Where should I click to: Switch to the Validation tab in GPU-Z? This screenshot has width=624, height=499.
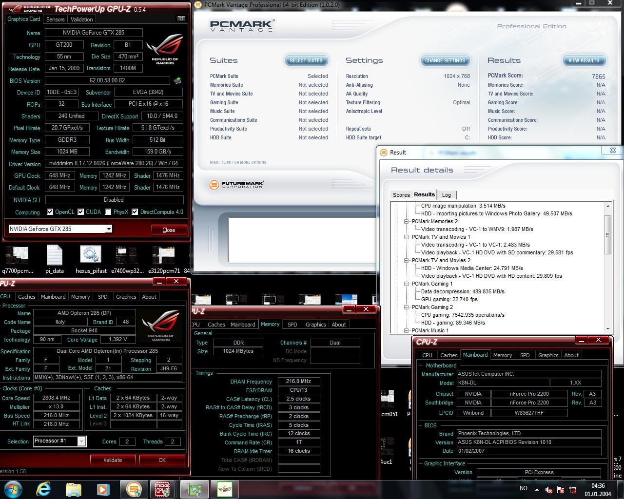point(81,19)
